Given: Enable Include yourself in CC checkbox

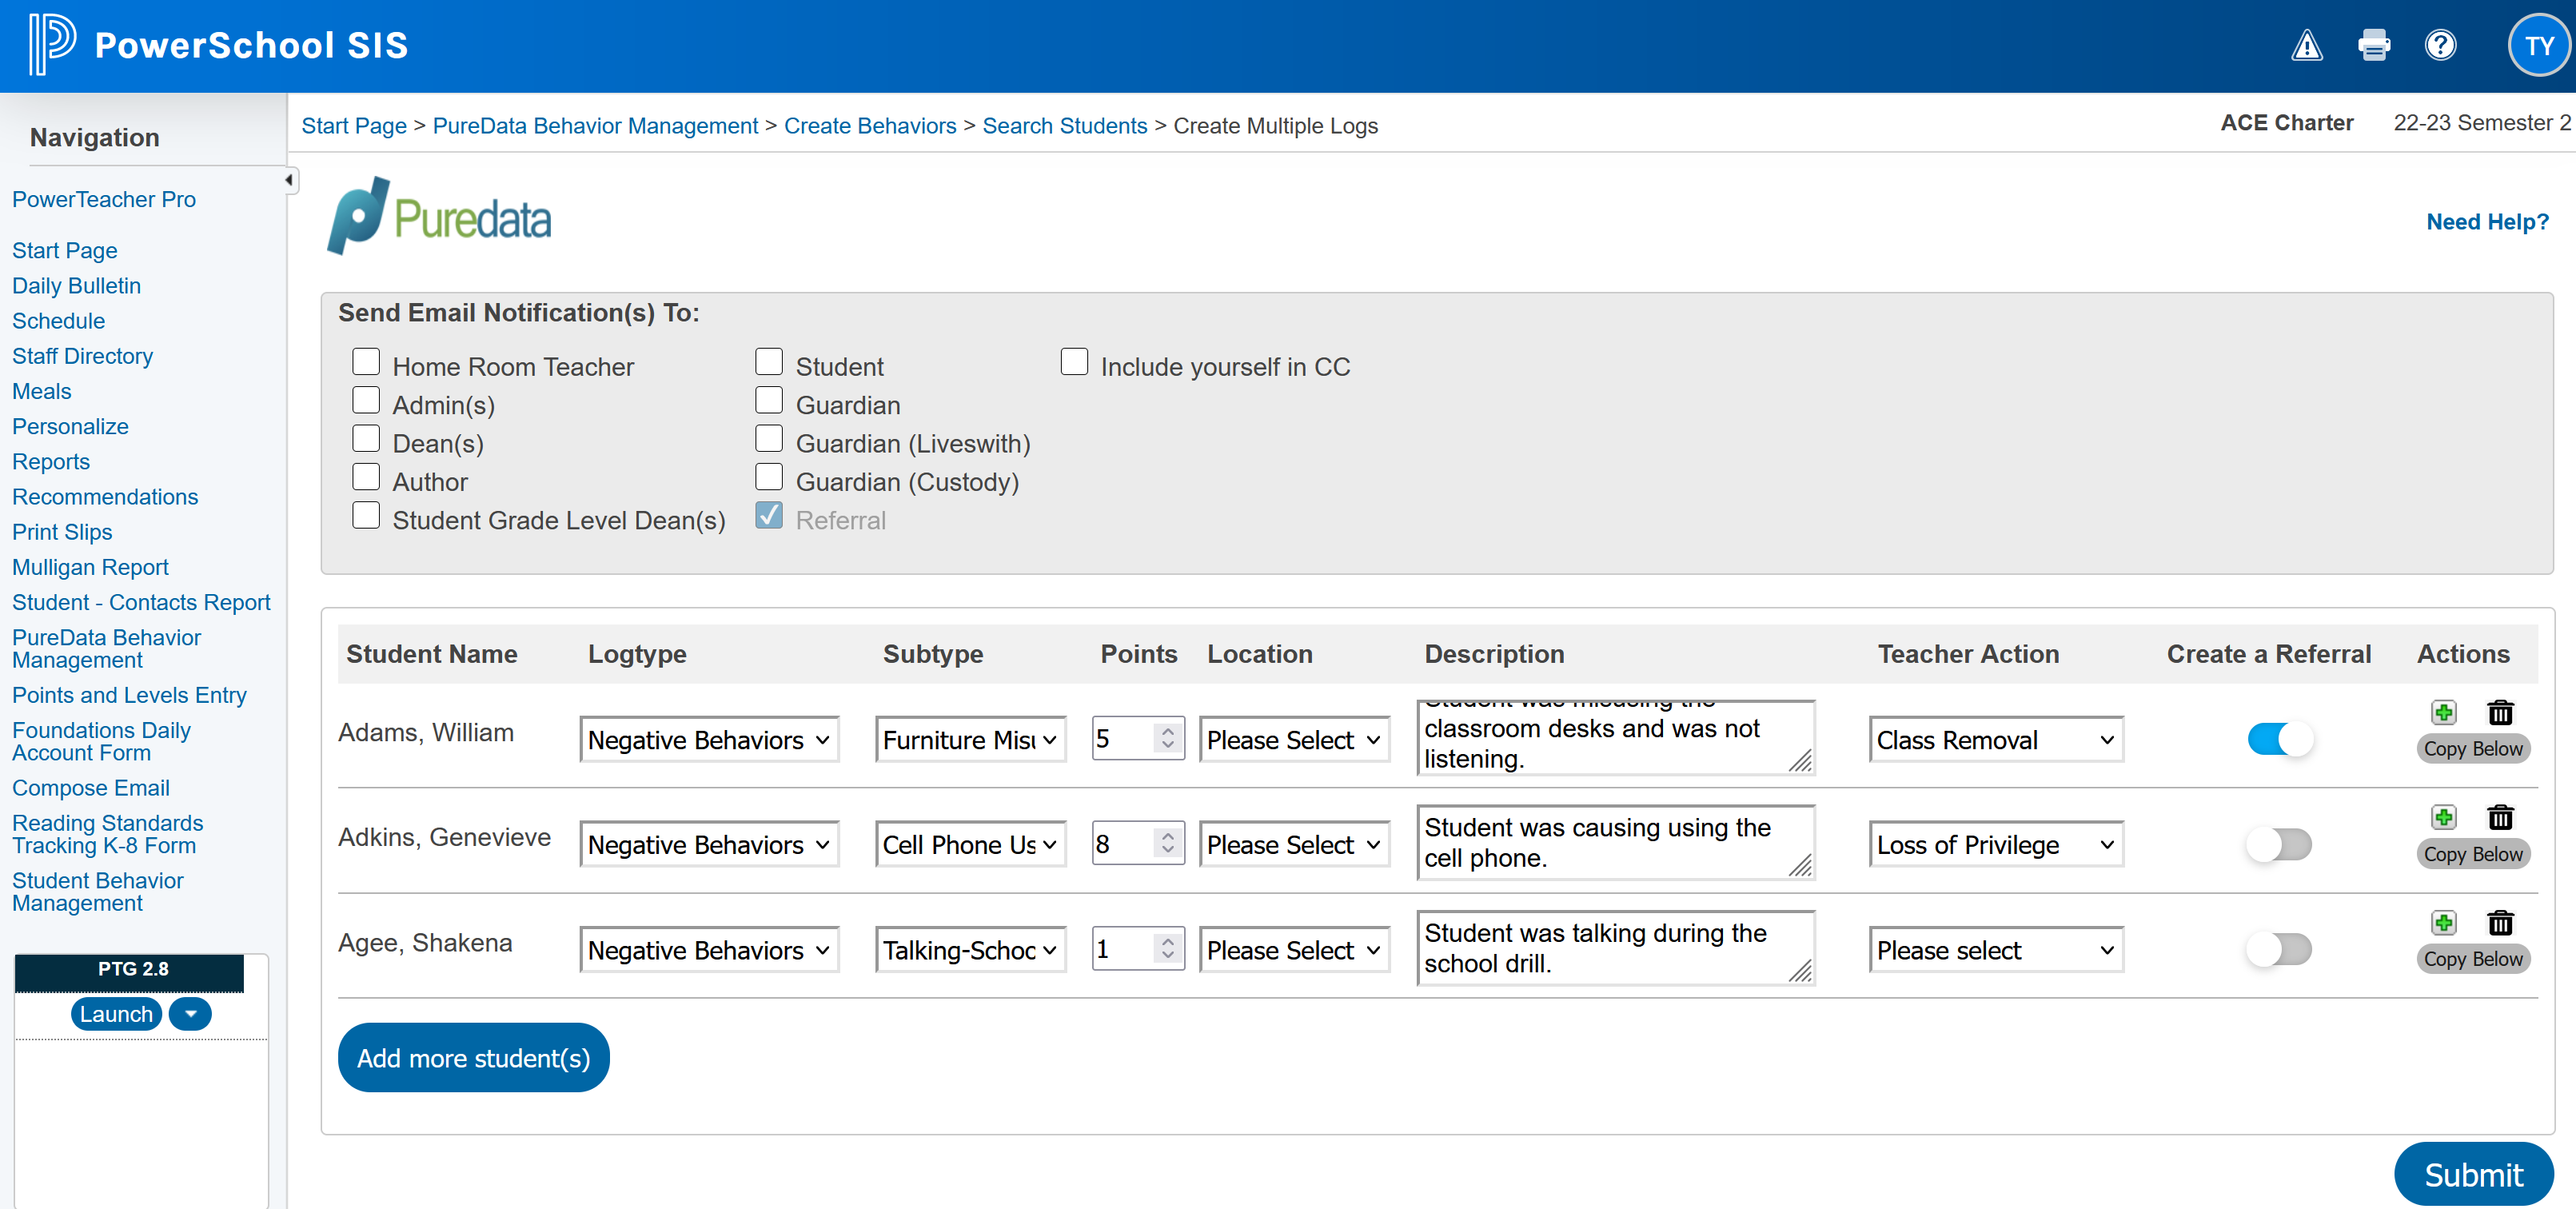Looking at the screenshot, I should click(1074, 362).
